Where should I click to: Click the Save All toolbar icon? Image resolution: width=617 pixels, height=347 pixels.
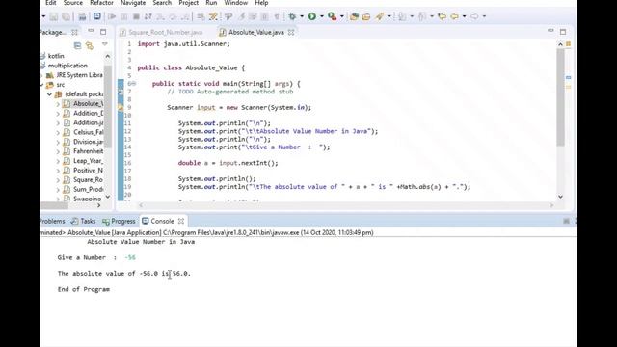[66, 16]
